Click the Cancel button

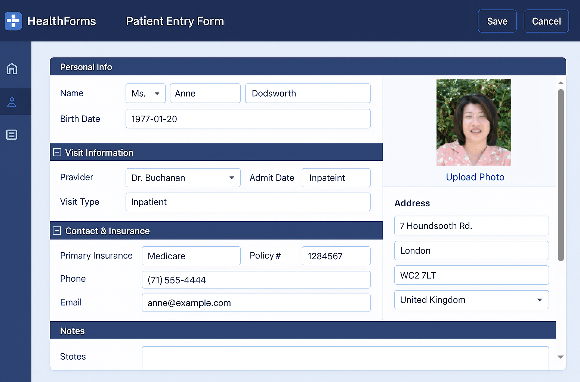(x=546, y=21)
